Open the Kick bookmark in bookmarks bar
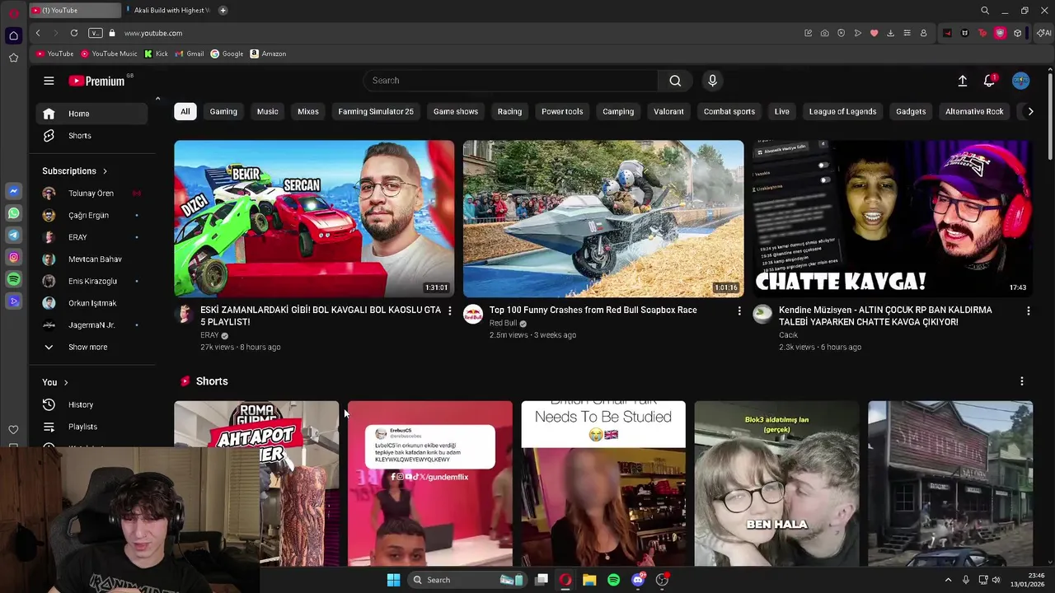Viewport: 1055px width, 593px height. click(x=156, y=54)
